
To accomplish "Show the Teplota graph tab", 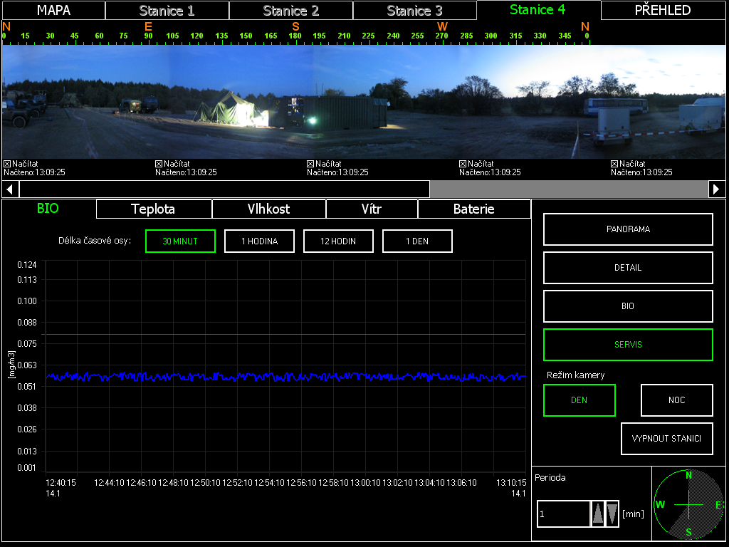I will click(x=153, y=209).
